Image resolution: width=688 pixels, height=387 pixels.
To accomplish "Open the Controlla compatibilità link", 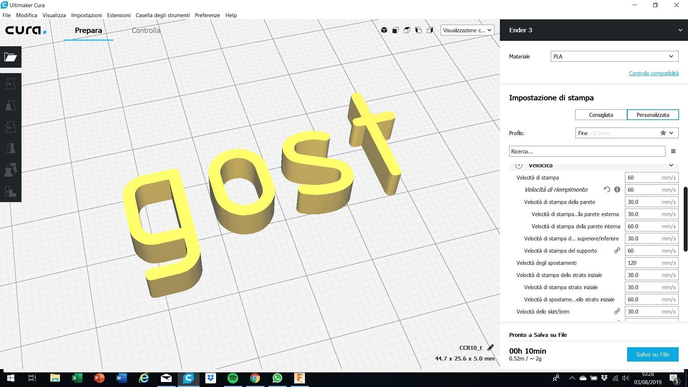I will pyautogui.click(x=654, y=73).
